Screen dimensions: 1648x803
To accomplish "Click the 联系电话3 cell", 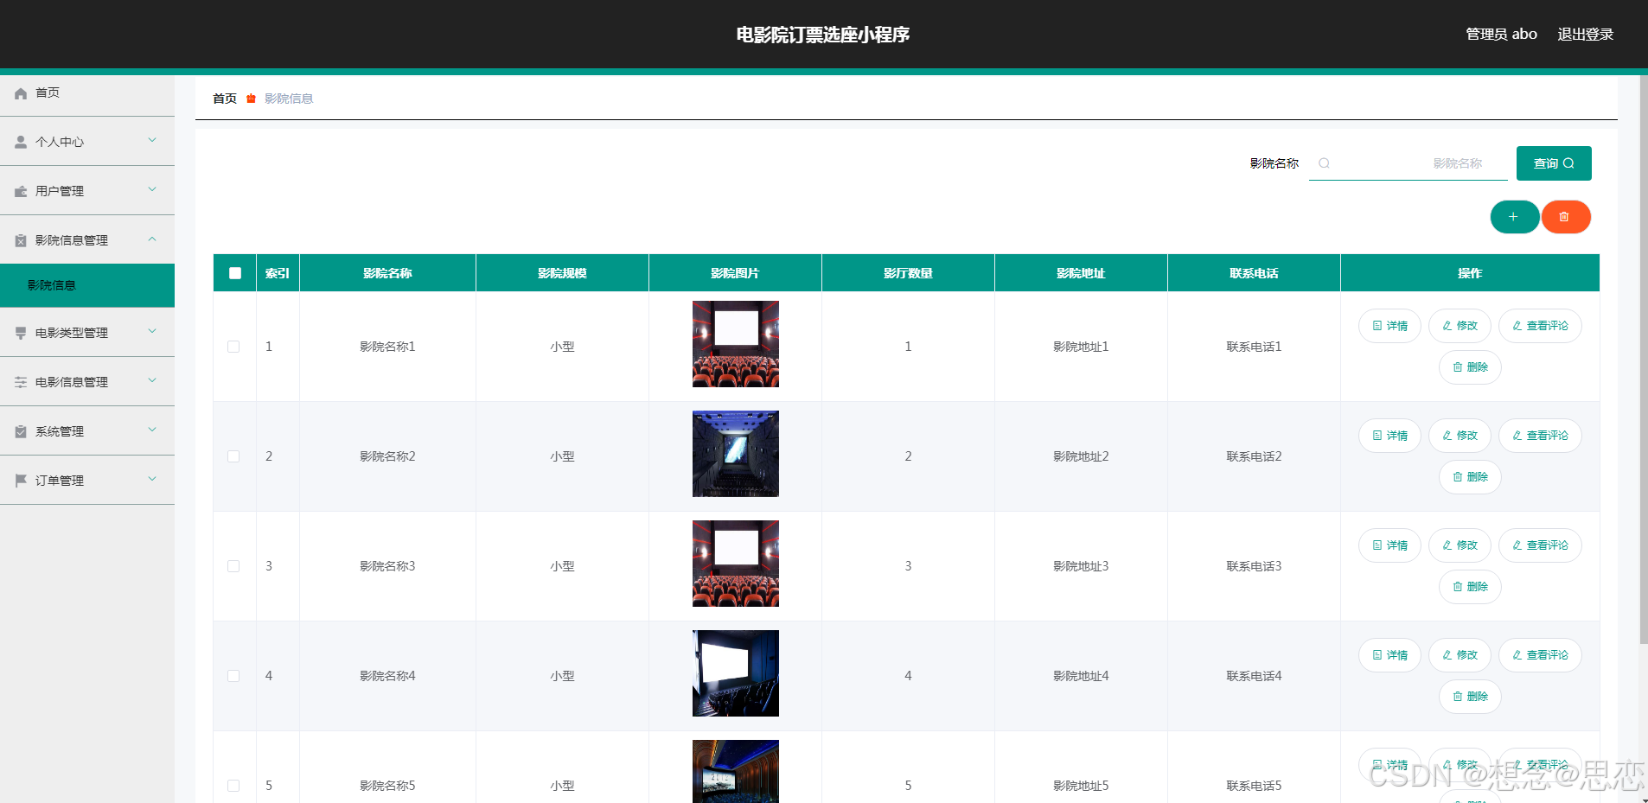I will tap(1254, 566).
